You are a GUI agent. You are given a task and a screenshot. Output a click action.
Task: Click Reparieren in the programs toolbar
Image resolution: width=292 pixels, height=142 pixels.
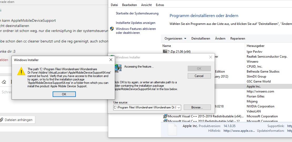point(237,39)
